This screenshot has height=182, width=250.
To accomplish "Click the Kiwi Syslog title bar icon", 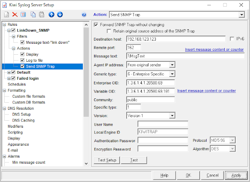I will 5,5.
